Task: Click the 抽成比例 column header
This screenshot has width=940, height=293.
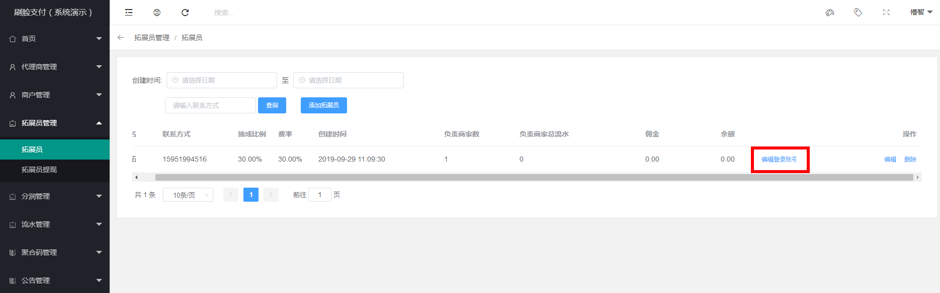Action: click(252, 134)
